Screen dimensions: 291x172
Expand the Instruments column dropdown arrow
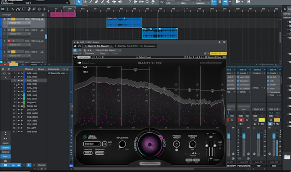(64, 69)
